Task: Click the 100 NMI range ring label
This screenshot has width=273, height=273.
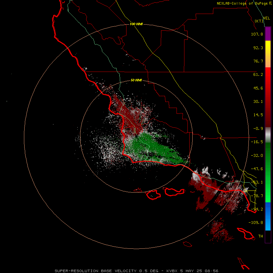Action: 136,24
